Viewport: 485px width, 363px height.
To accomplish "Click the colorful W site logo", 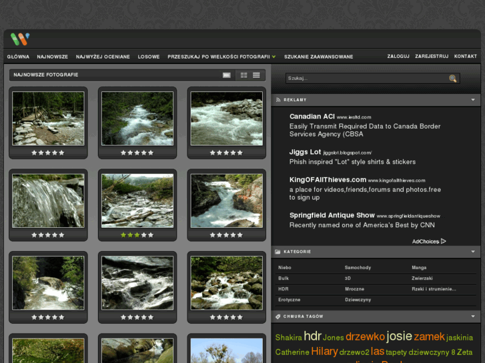I will [x=20, y=39].
